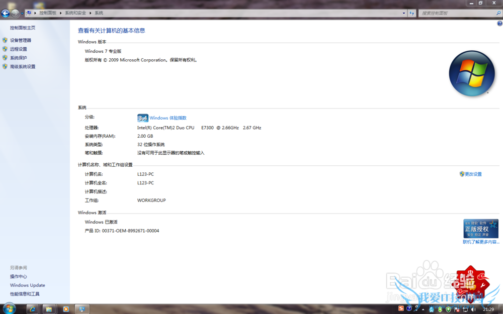Open 操作中心 under See also
503x314 pixels.
pos(18,276)
